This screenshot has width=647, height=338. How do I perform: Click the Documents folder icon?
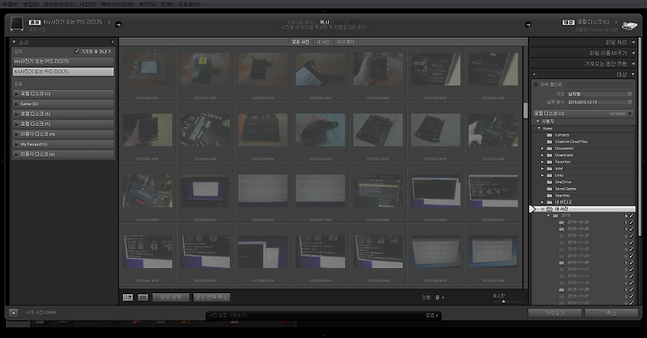click(549, 148)
